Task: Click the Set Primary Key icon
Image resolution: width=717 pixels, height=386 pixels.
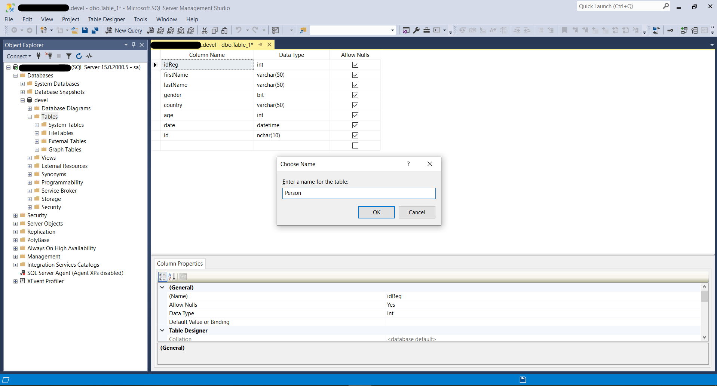Action: click(670, 30)
